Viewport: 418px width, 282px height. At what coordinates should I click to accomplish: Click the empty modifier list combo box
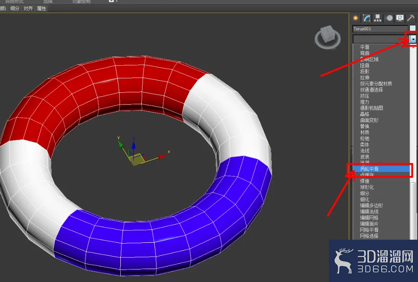(381, 39)
